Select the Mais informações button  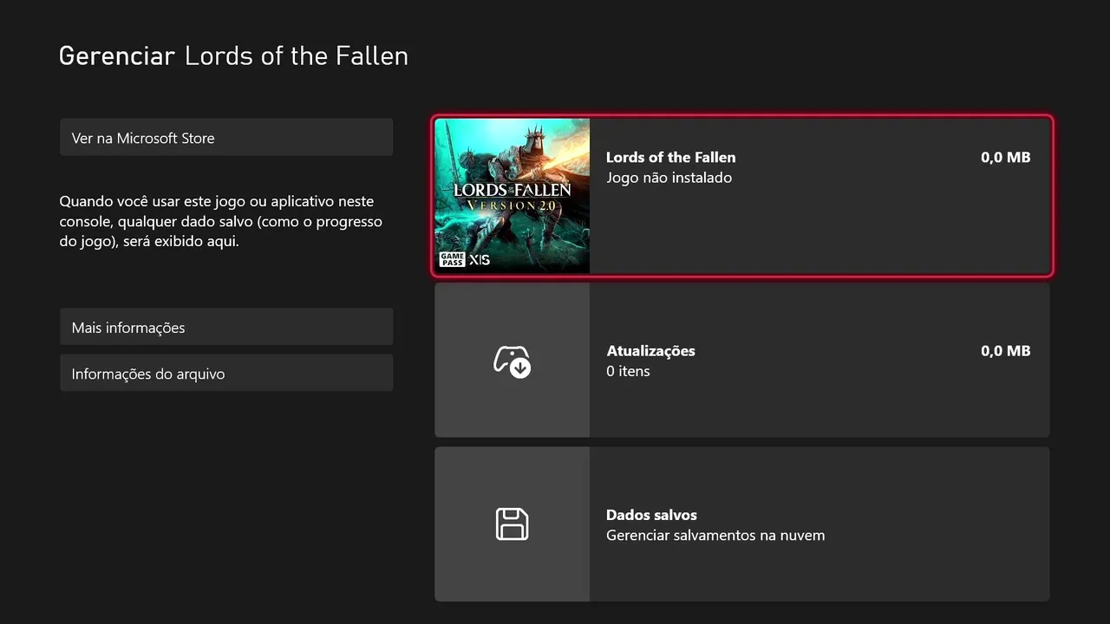click(226, 328)
